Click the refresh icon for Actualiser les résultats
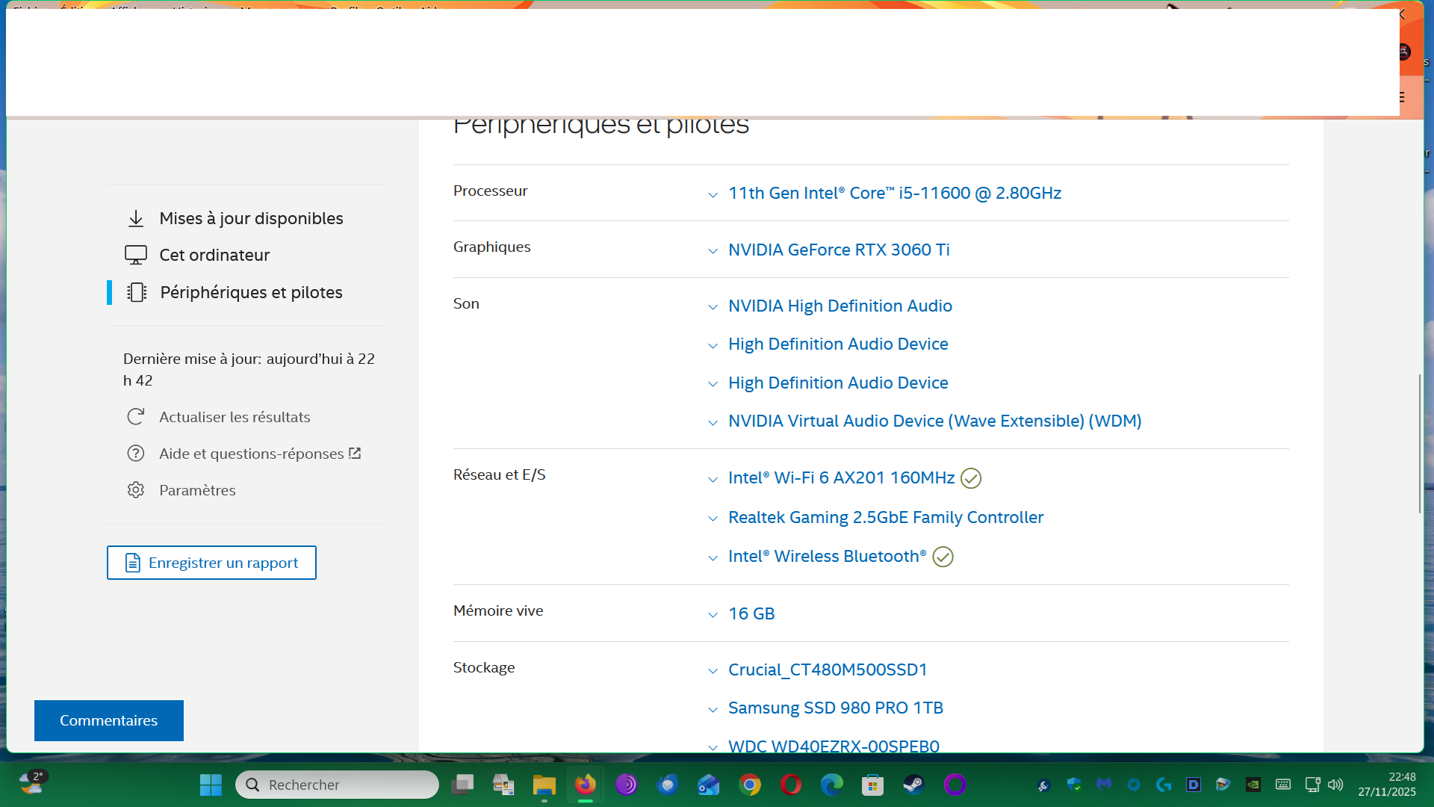The image size is (1434, 807). pos(135,417)
